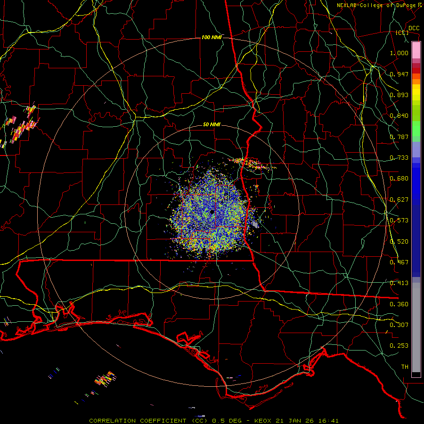The image size is (424, 424).
Task: Click the black radar site dot at ring center
Action: (212, 212)
